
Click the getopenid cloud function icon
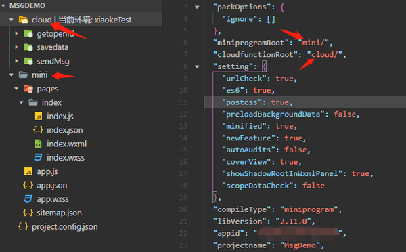tap(28, 33)
